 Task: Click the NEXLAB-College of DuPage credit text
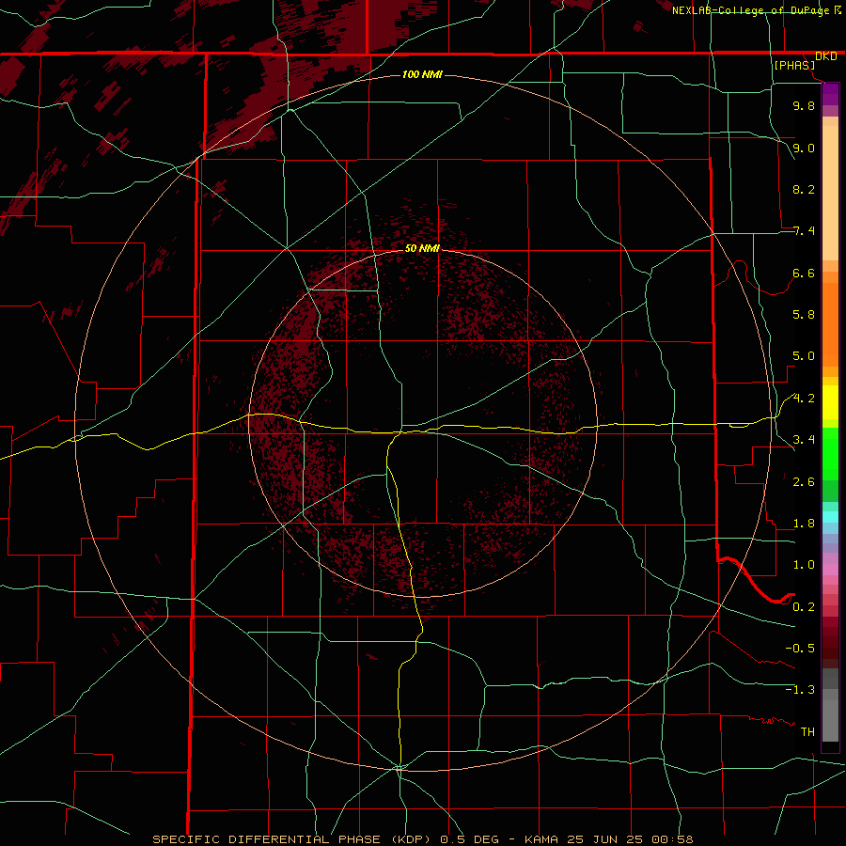point(752,10)
